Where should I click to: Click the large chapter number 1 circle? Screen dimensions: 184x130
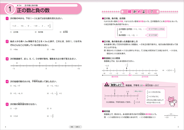(10, 9)
